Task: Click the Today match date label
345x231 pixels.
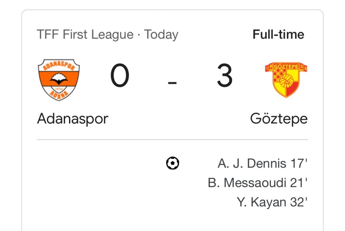Action: click(161, 35)
